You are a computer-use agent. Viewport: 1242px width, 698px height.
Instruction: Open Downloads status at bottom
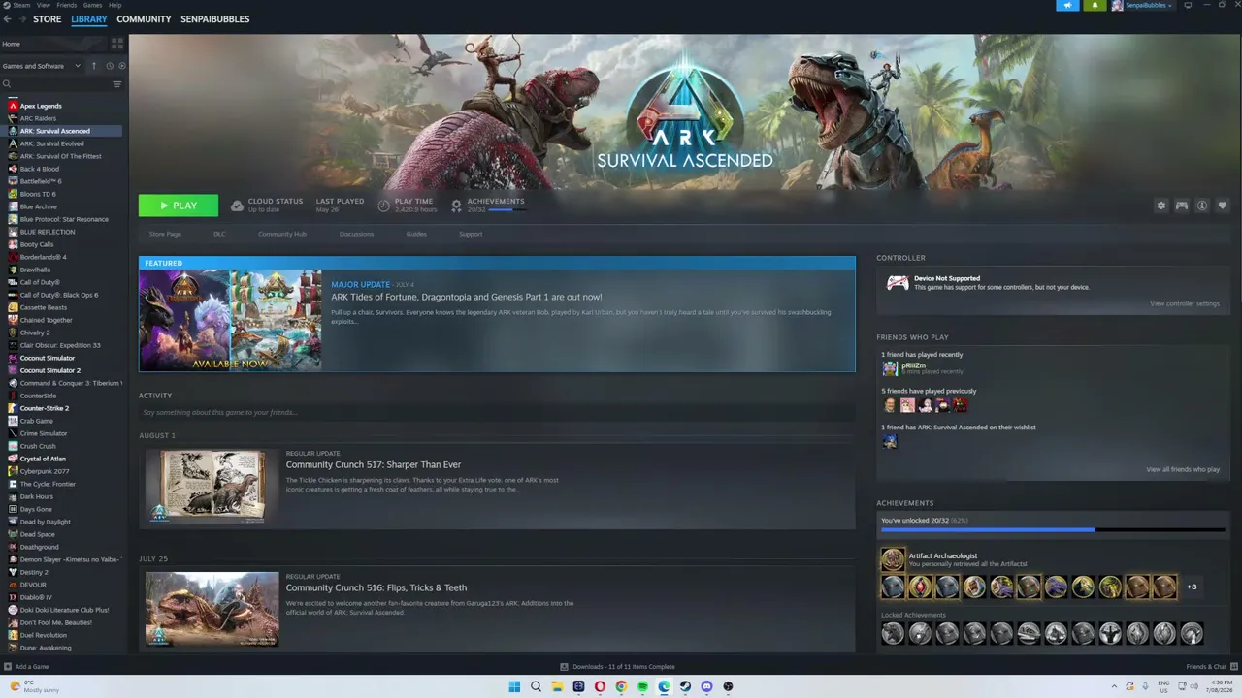coord(618,667)
